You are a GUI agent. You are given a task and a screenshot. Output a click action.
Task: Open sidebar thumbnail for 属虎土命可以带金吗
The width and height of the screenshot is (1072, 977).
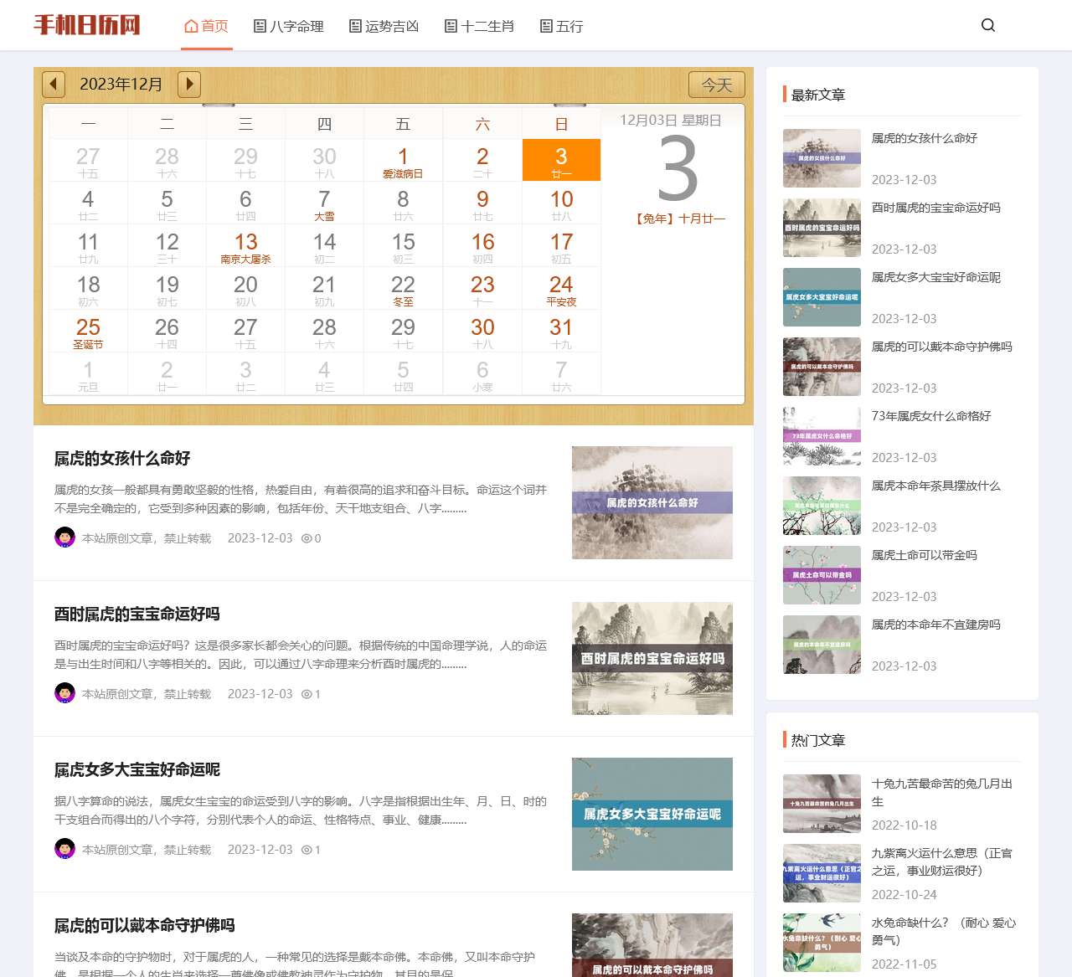click(x=822, y=575)
